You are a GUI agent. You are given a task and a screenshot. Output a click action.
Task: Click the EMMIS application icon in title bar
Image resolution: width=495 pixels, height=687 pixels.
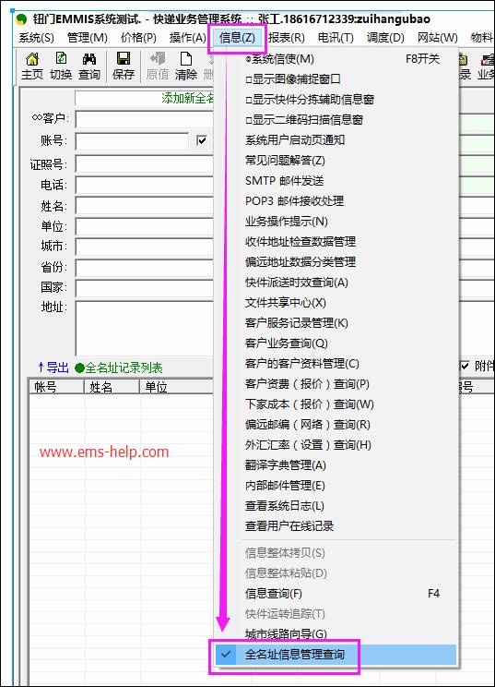(x=21, y=19)
